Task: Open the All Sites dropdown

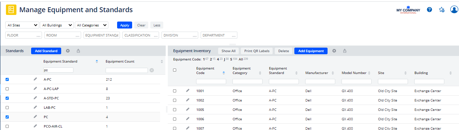Action: (x=22, y=25)
